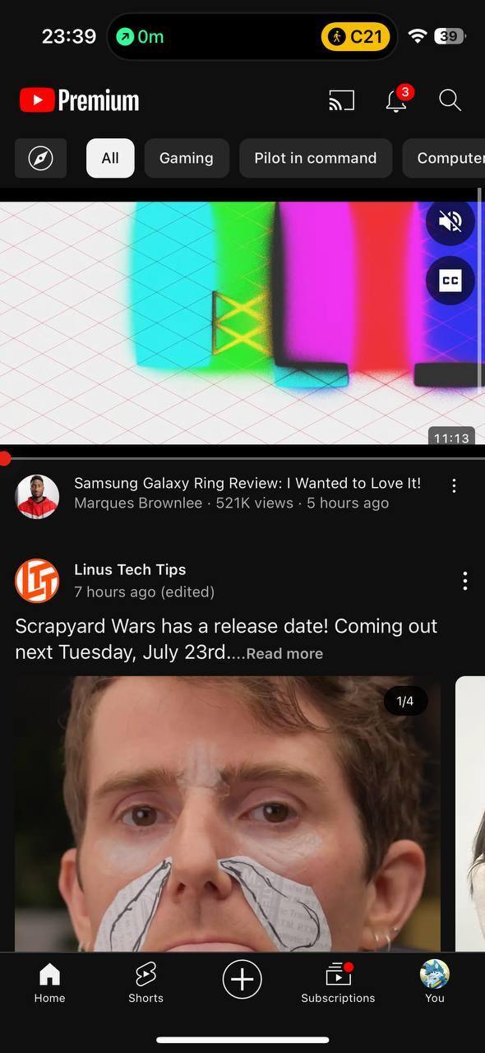Image resolution: width=485 pixels, height=1053 pixels.
Task: Unmute the video preview
Action: click(450, 222)
